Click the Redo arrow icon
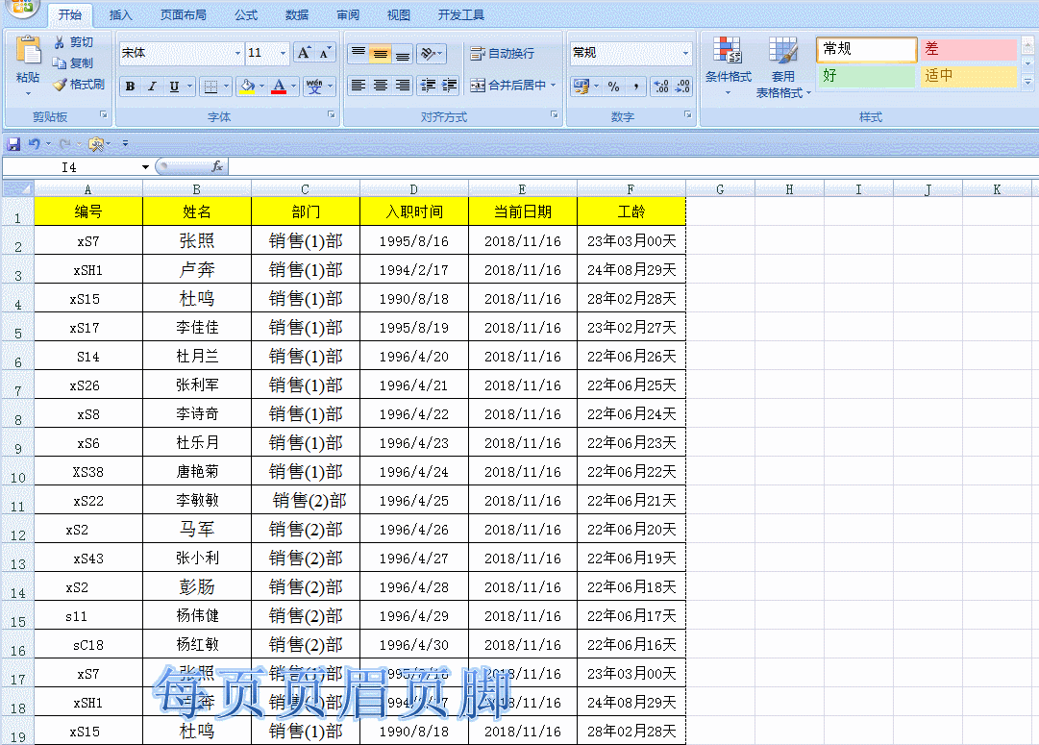 click(x=64, y=144)
